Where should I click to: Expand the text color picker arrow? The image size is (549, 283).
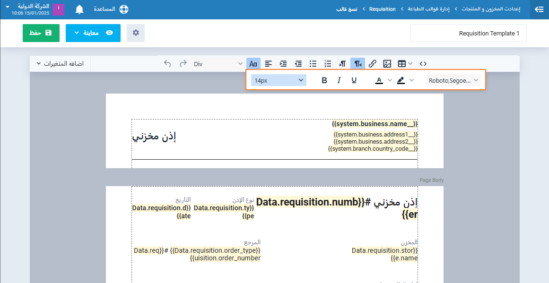[390, 80]
